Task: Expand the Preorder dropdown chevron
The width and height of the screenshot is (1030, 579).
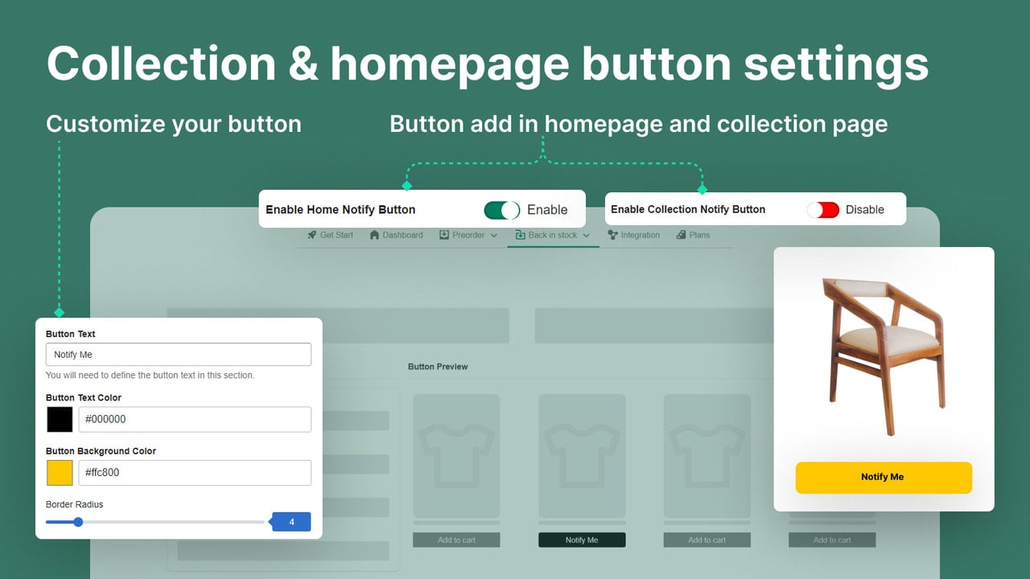Action: pyautogui.click(x=494, y=236)
